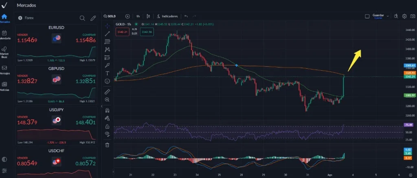Open the Indicadores menu

pyautogui.click(x=167, y=16)
